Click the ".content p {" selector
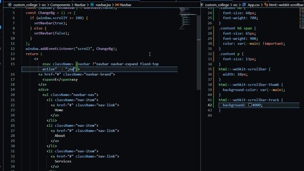The image size is (304, 171). coord(231,54)
